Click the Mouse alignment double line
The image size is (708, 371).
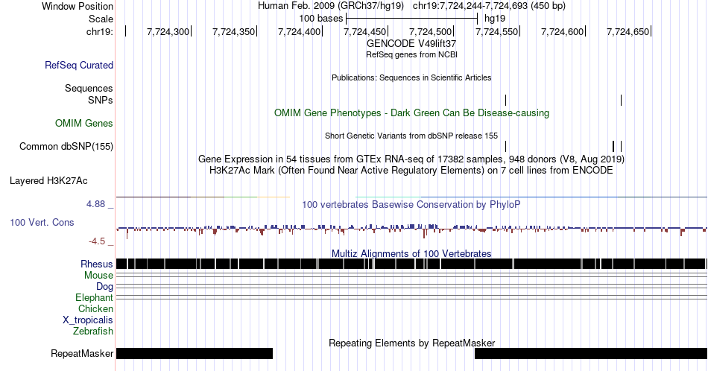pyautogui.click(x=412, y=275)
